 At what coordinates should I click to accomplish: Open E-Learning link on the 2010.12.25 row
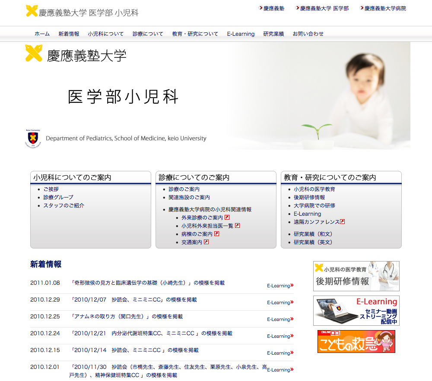pos(279,319)
